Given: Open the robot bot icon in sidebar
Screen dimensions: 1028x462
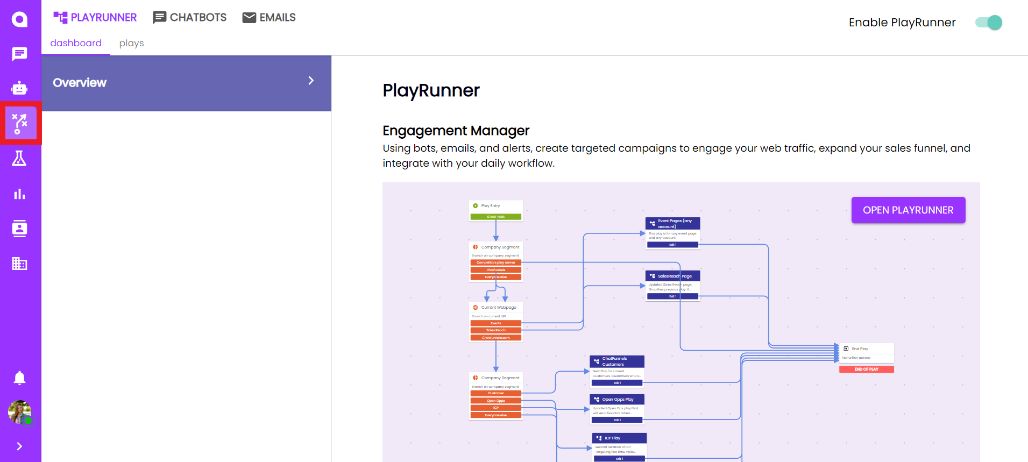Looking at the screenshot, I should (20, 88).
